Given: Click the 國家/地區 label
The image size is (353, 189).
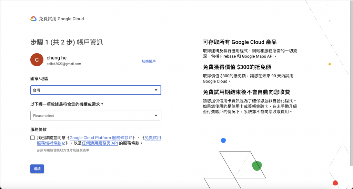Looking at the screenshot, I should pos(39,79).
